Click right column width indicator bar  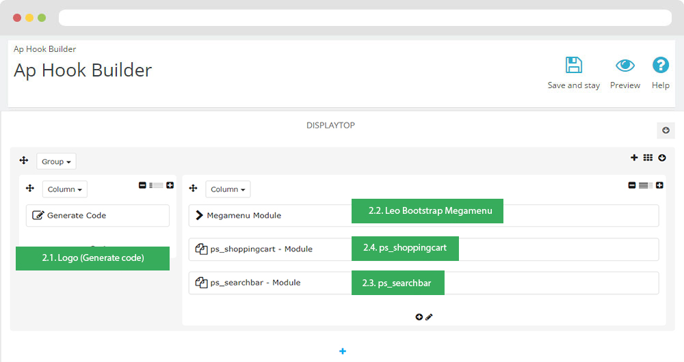(x=646, y=186)
